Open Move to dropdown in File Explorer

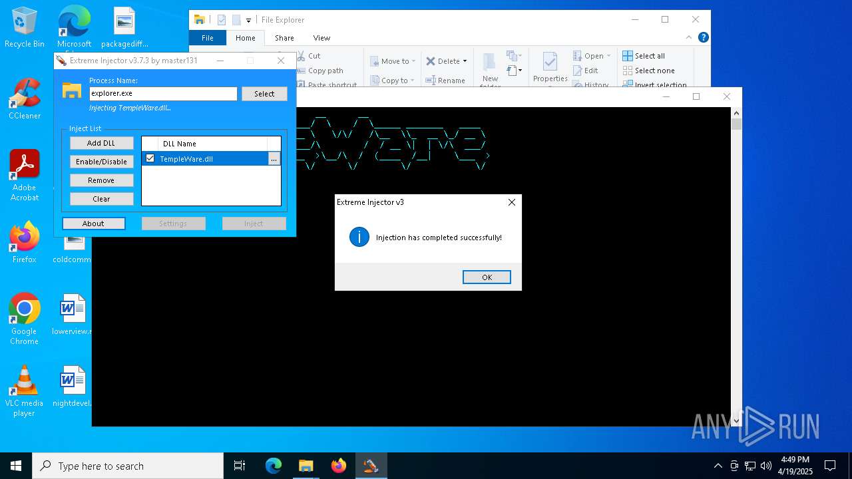393,61
